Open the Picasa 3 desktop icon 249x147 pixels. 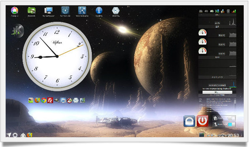tap(15, 11)
